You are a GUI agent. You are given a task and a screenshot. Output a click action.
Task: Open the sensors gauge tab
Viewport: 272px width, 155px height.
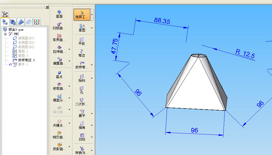tap(37, 22)
